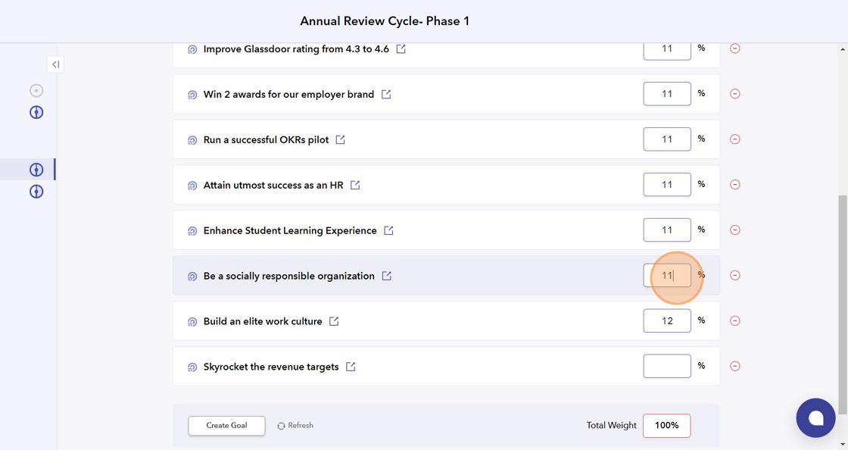Viewport: 848px width, 450px height.
Task: Select the top circle step in sidebar
Action: [x=36, y=91]
